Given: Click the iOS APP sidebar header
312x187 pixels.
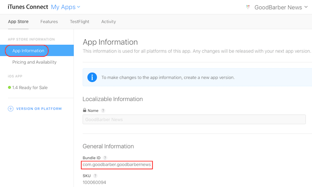Looking at the screenshot, I should click(15, 76).
